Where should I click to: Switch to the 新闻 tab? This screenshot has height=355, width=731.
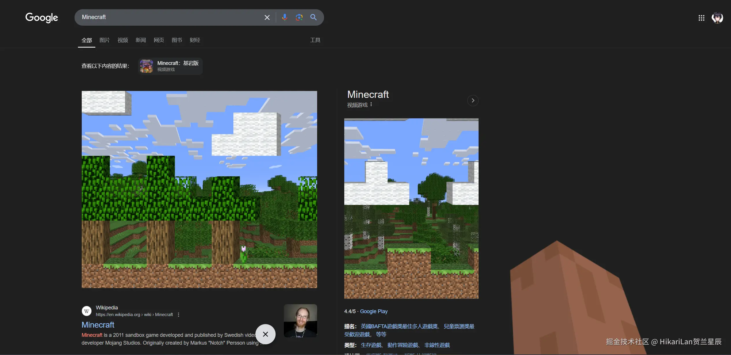(x=141, y=40)
